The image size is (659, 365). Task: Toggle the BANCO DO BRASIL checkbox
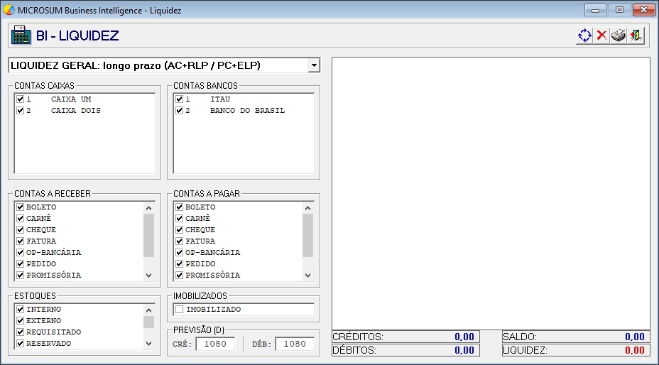click(x=180, y=111)
